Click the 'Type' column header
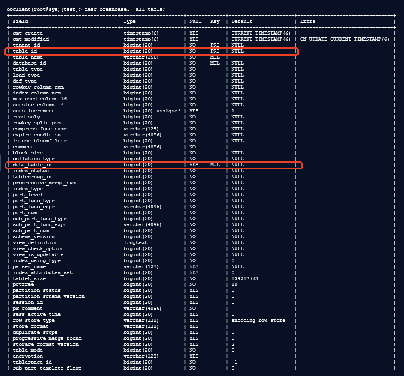 pyautogui.click(x=129, y=21)
